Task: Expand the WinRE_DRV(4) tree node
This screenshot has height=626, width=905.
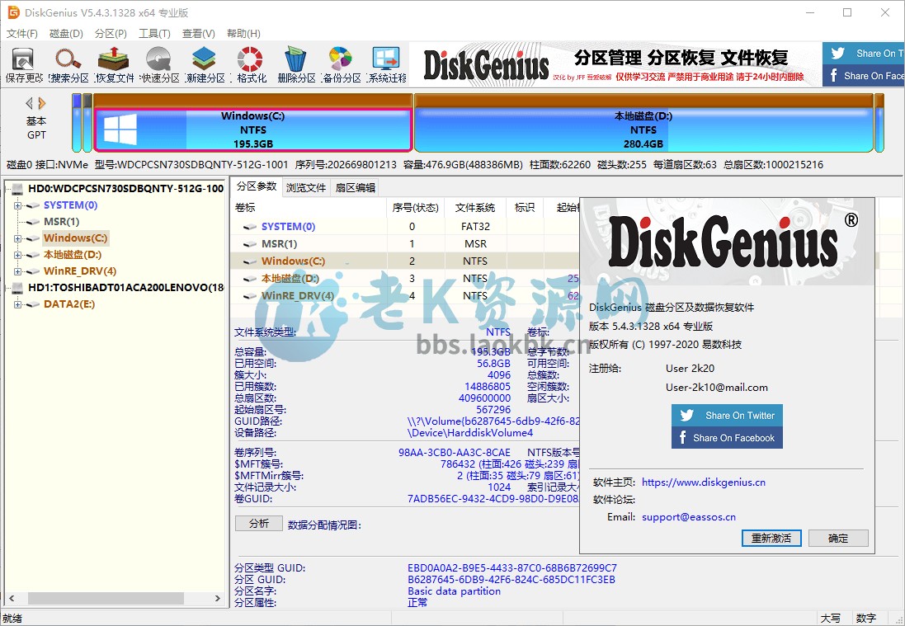Action: (x=17, y=271)
